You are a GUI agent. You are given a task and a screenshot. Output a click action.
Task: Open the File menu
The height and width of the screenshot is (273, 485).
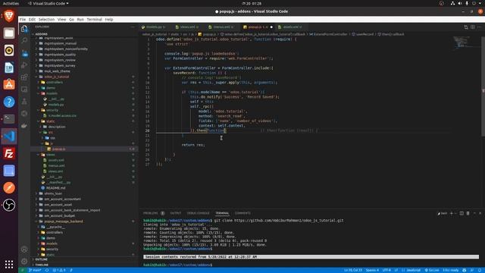(x=23, y=20)
